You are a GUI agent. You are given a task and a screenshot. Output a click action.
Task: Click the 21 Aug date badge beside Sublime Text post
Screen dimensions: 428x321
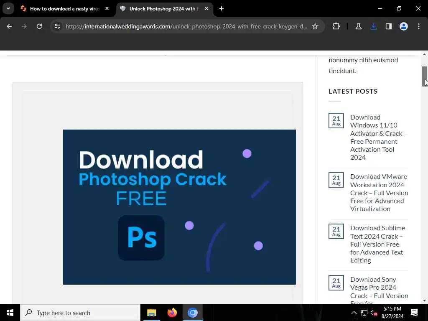click(336, 232)
